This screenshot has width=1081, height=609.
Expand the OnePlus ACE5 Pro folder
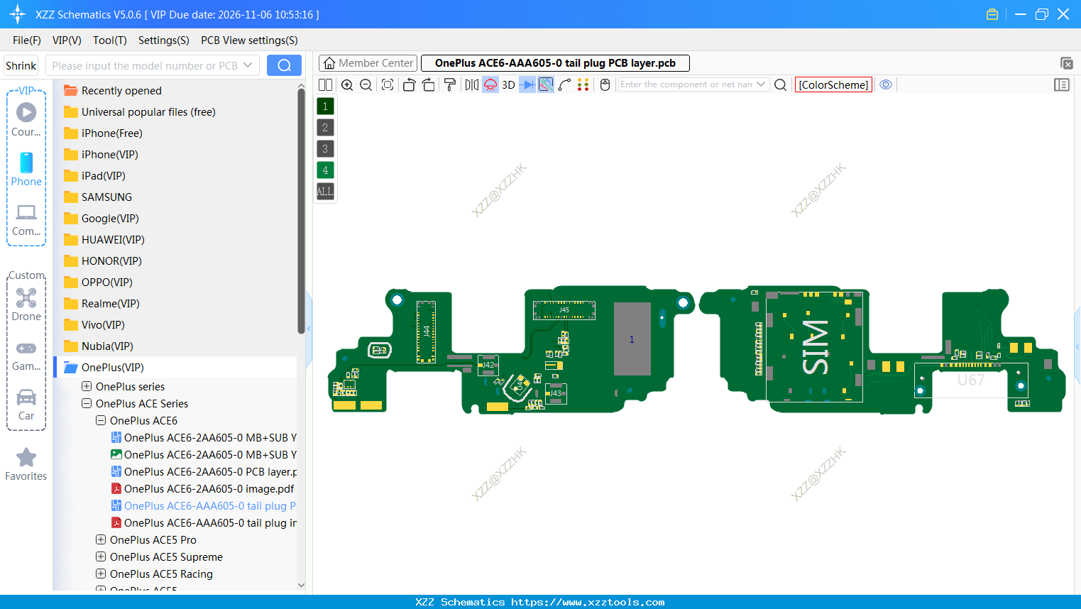[100, 539]
